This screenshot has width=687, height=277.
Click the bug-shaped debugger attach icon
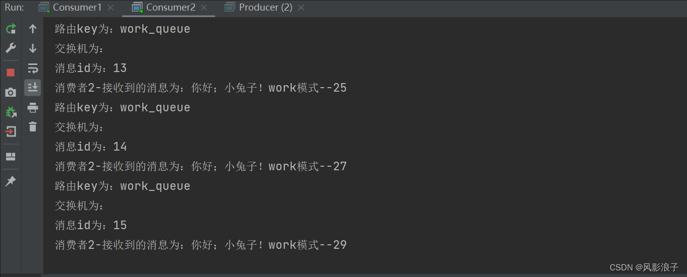click(11, 112)
